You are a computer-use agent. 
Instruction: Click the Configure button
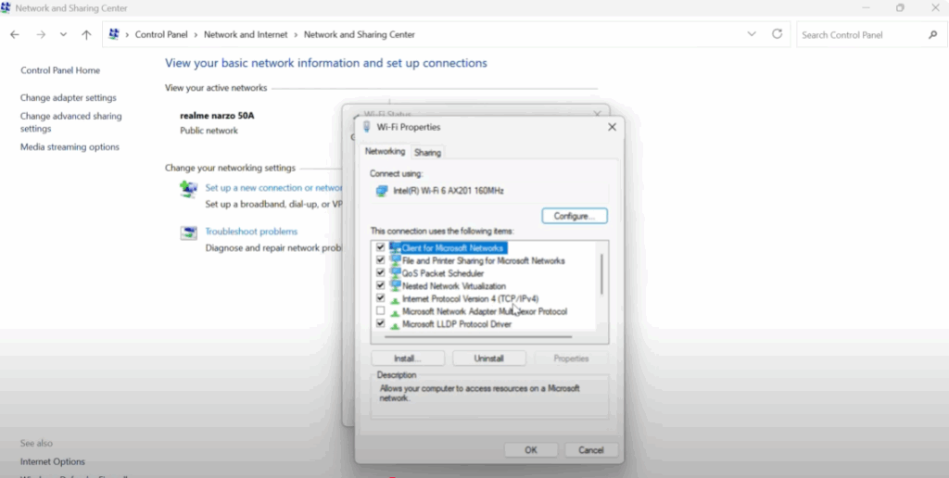tap(575, 216)
